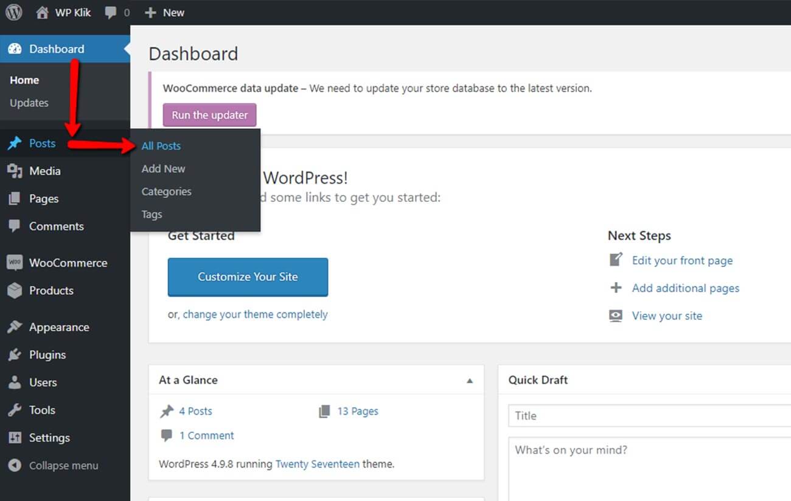This screenshot has width=791, height=501.
Task: Click the WordPress logo in the admin bar
Action: coord(13,12)
